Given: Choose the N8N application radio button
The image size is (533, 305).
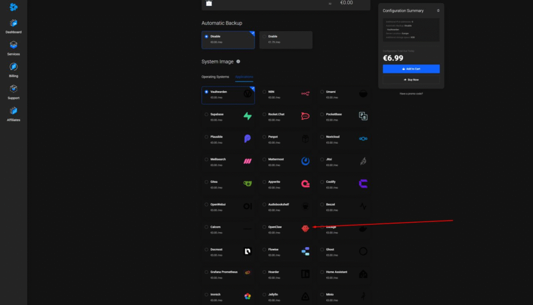Looking at the screenshot, I should [x=264, y=92].
